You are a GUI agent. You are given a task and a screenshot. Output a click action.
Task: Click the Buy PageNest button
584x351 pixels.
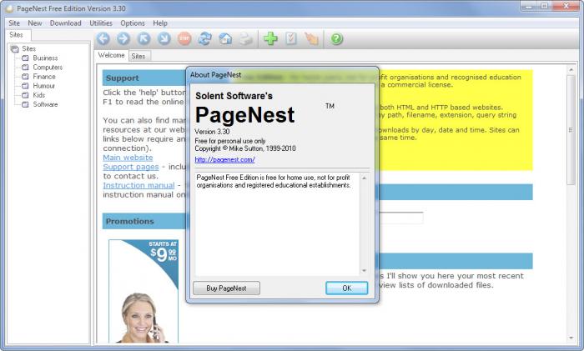coord(226,288)
